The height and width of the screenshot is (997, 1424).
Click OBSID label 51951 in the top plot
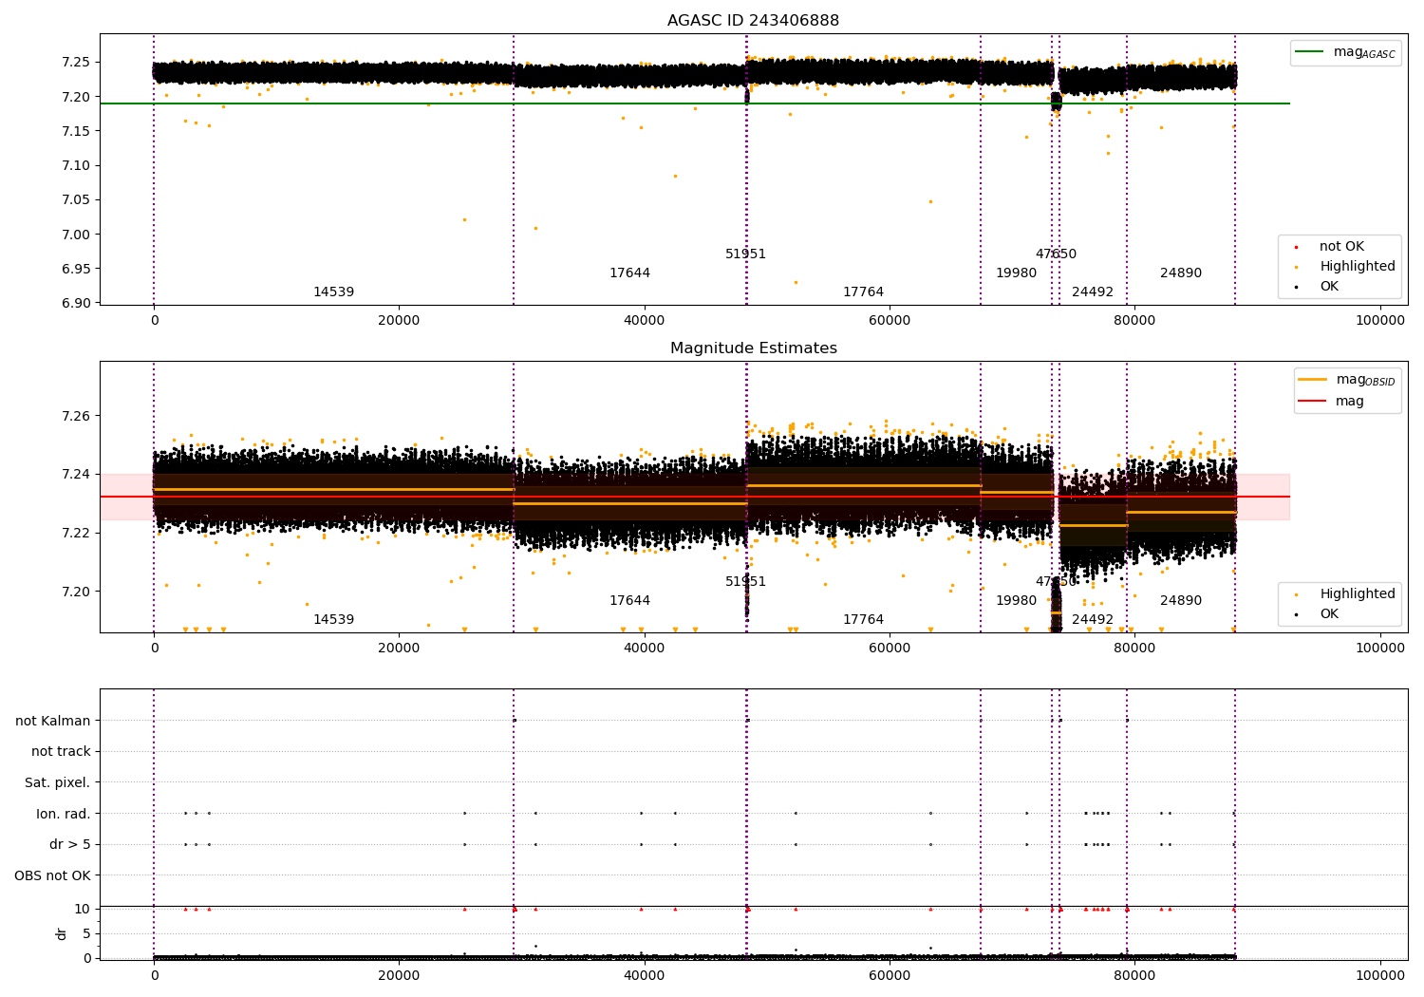coord(745,254)
